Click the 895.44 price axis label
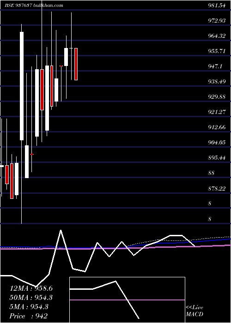 pyautogui.click(x=216, y=158)
